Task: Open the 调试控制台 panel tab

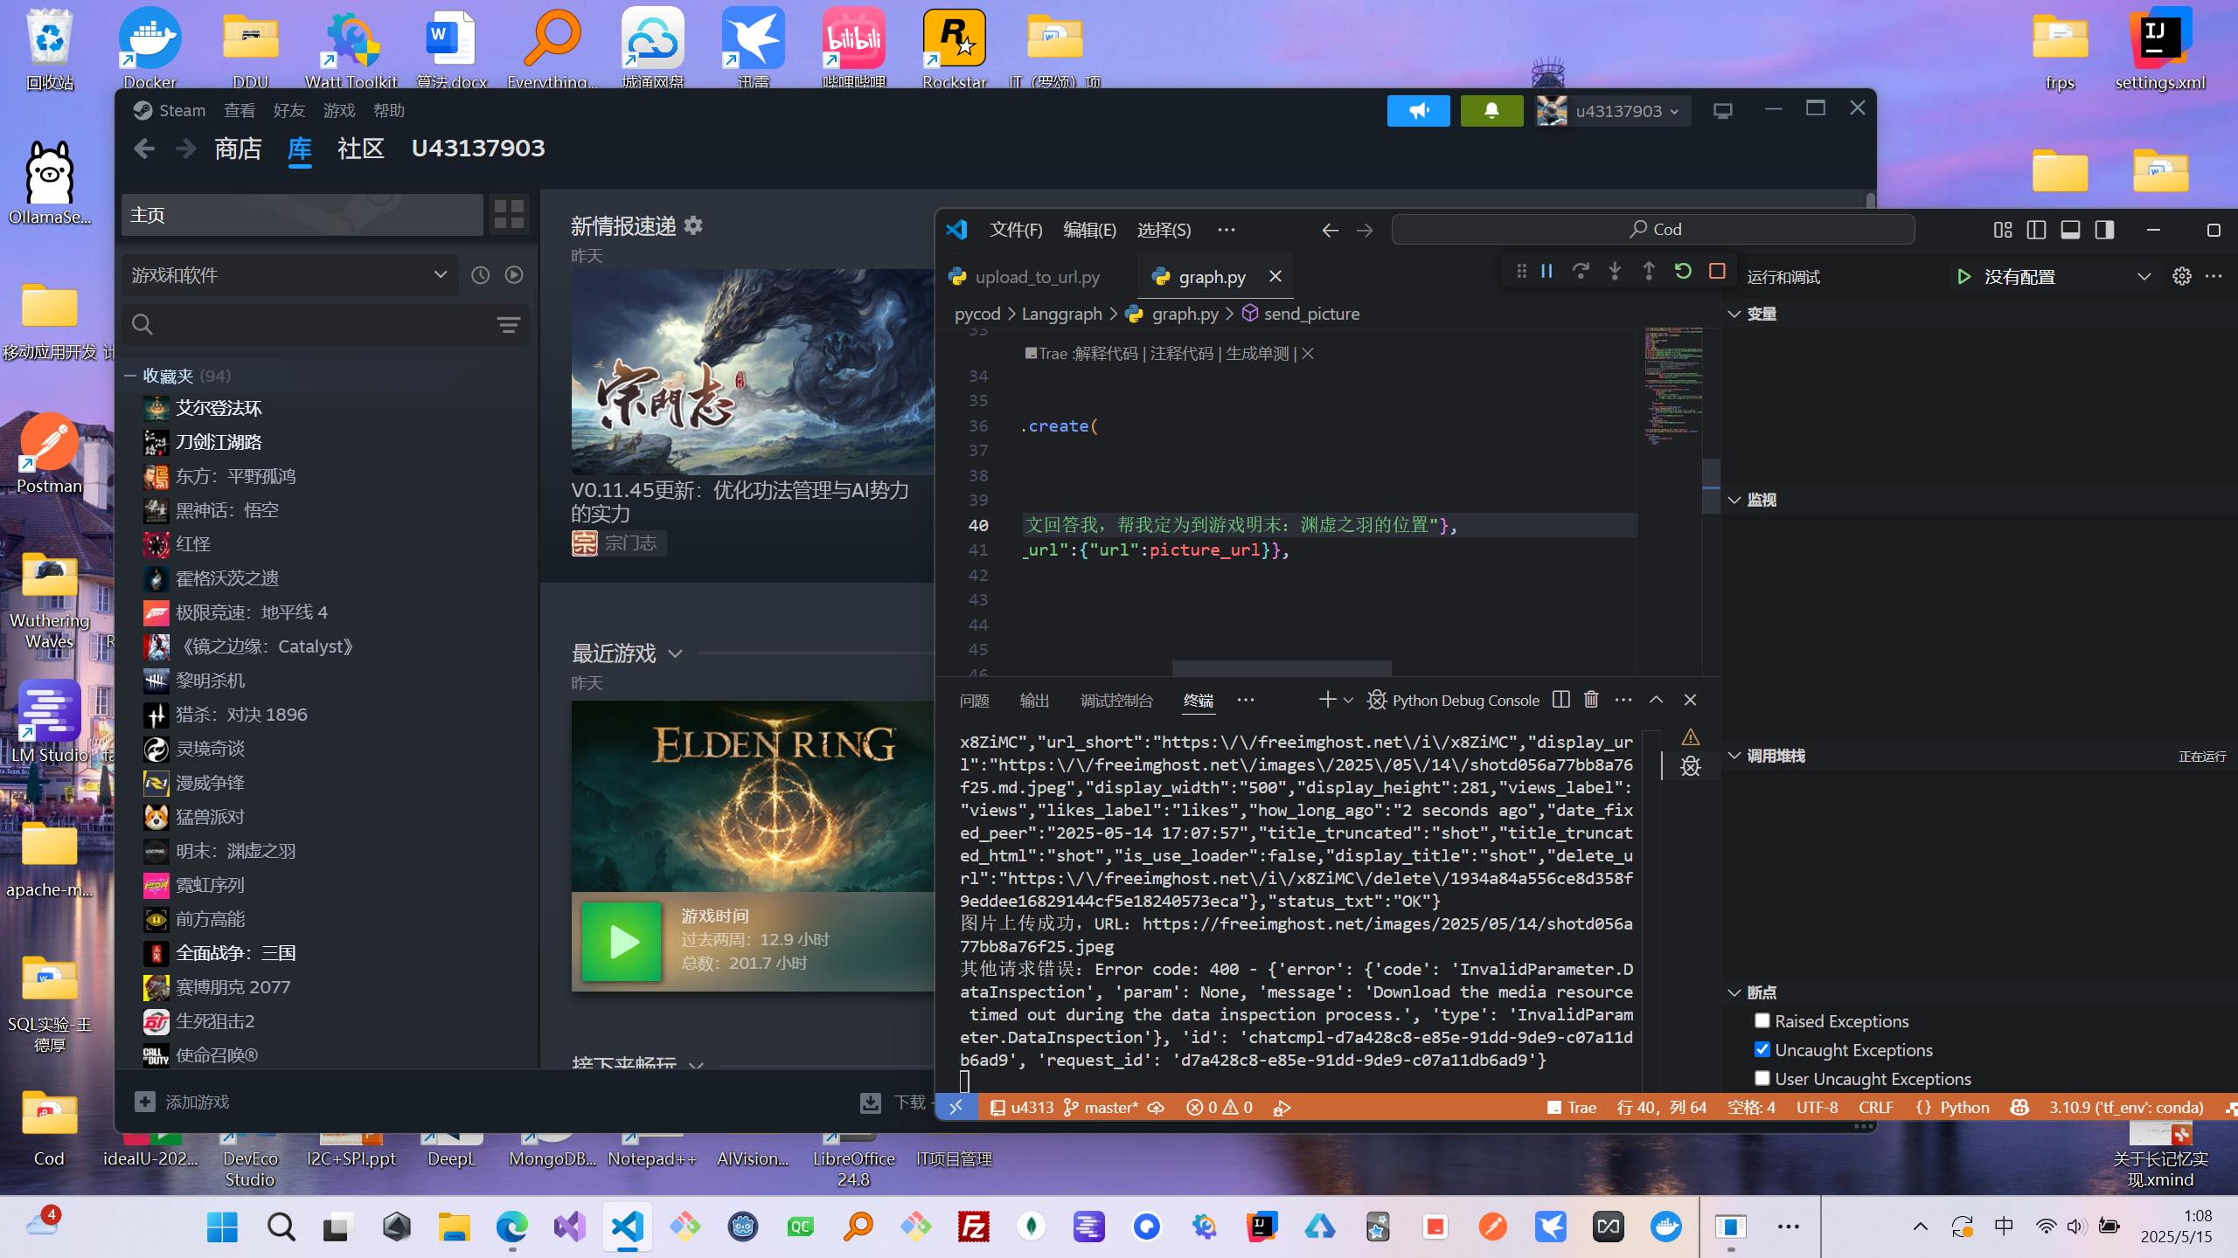Action: coord(1116,701)
